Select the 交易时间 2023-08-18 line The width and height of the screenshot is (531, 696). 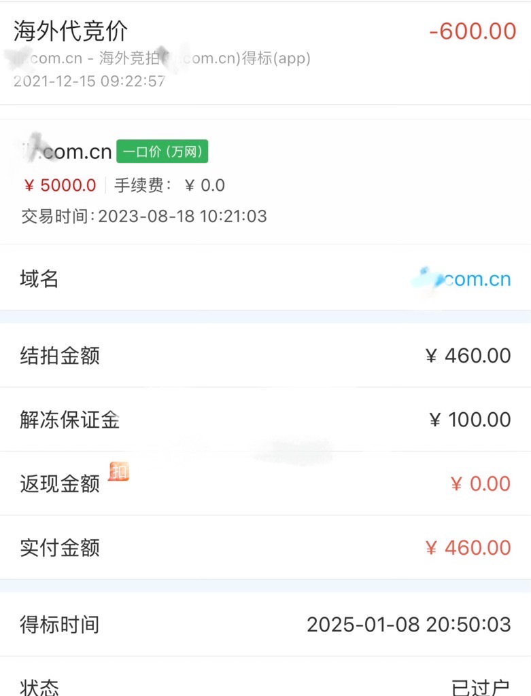(144, 217)
